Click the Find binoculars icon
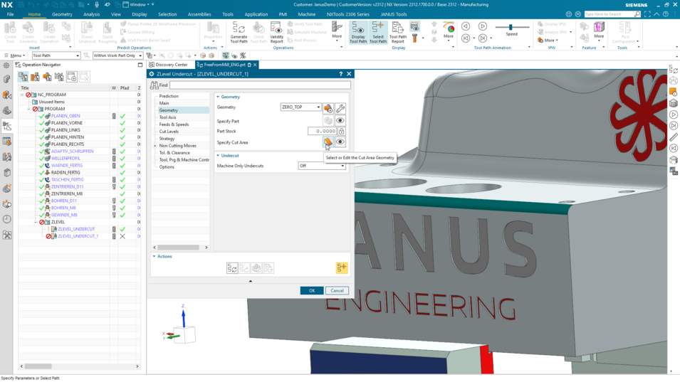The height and width of the screenshot is (382, 680). tap(155, 85)
